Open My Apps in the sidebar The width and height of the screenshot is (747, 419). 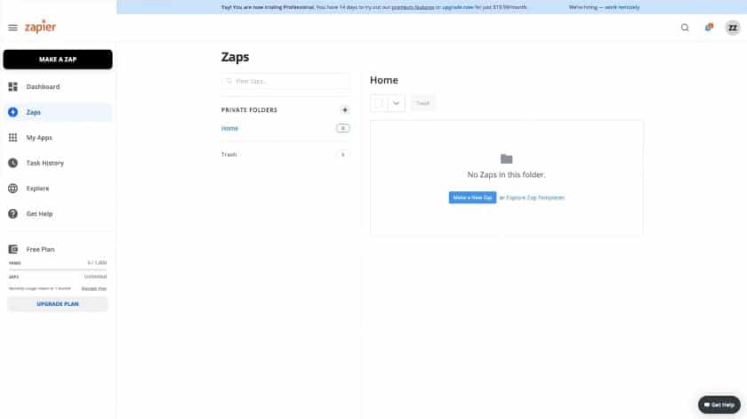click(x=58, y=138)
